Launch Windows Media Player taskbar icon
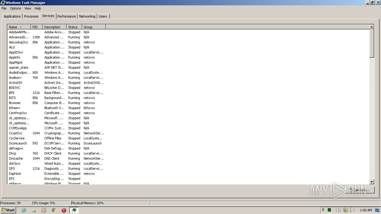The height and width of the screenshot is (214, 381). pos(44,210)
